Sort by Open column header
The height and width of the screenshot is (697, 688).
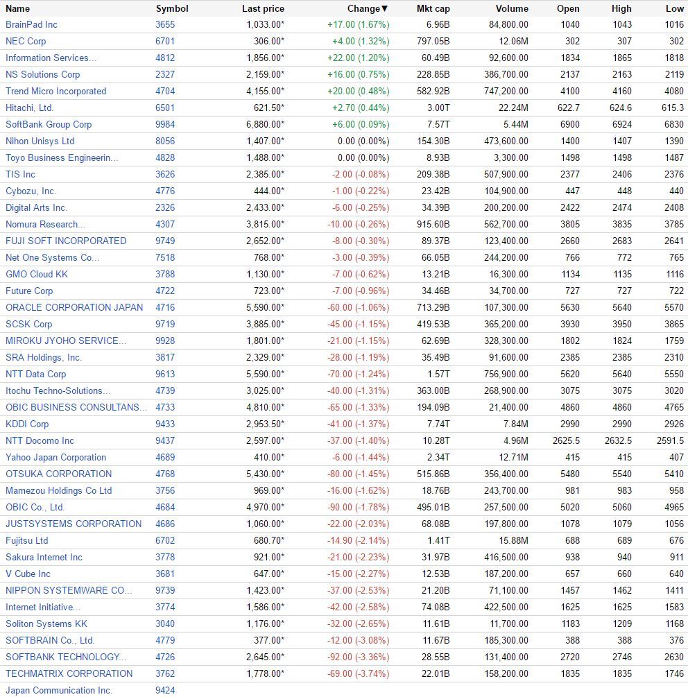(568, 8)
